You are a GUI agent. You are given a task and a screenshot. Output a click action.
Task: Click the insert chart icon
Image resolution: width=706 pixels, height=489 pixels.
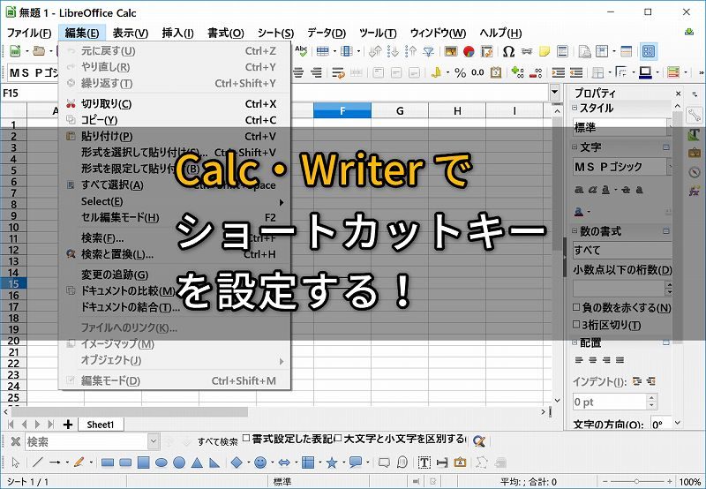point(469,51)
